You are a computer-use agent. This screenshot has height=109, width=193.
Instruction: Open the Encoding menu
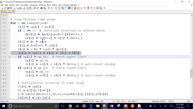[x=24, y=5]
